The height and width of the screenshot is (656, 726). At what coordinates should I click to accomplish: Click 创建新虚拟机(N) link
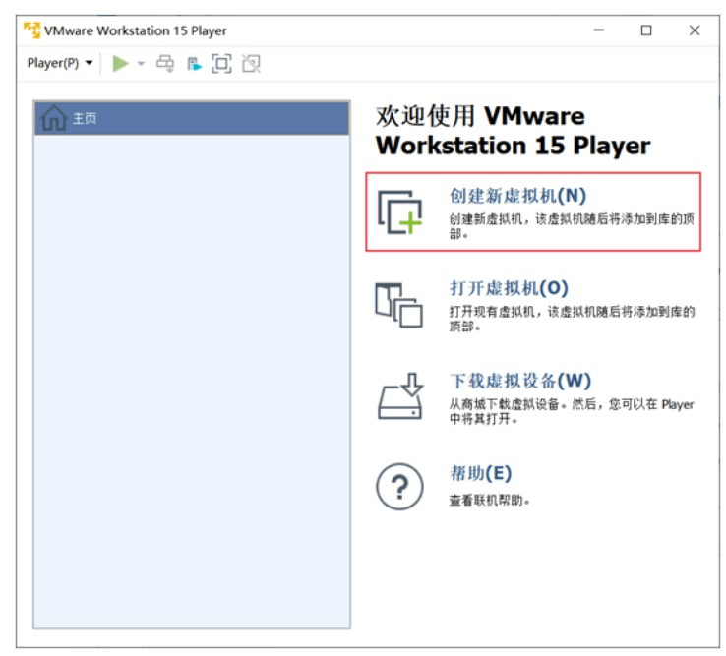pyautogui.click(x=517, y=196)
